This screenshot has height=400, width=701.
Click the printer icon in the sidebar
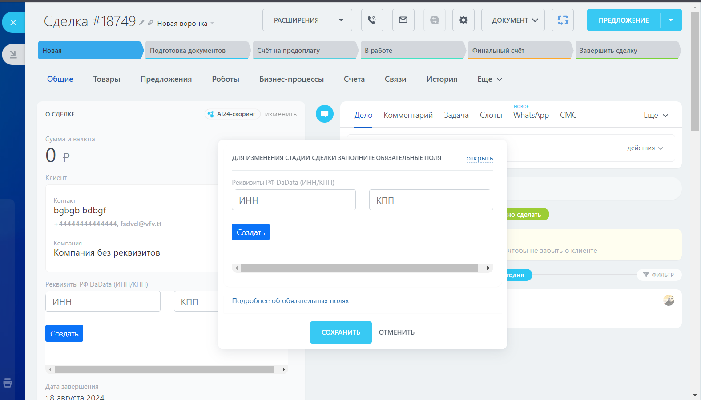8,383
